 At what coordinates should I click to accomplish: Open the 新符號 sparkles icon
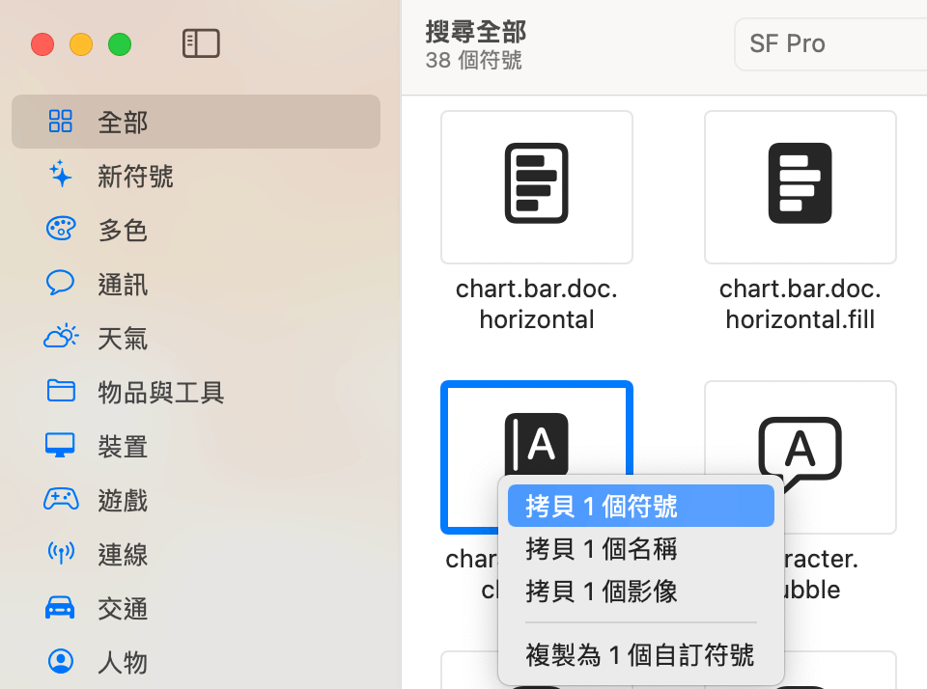pyautogui.click(x=60, y=174)
